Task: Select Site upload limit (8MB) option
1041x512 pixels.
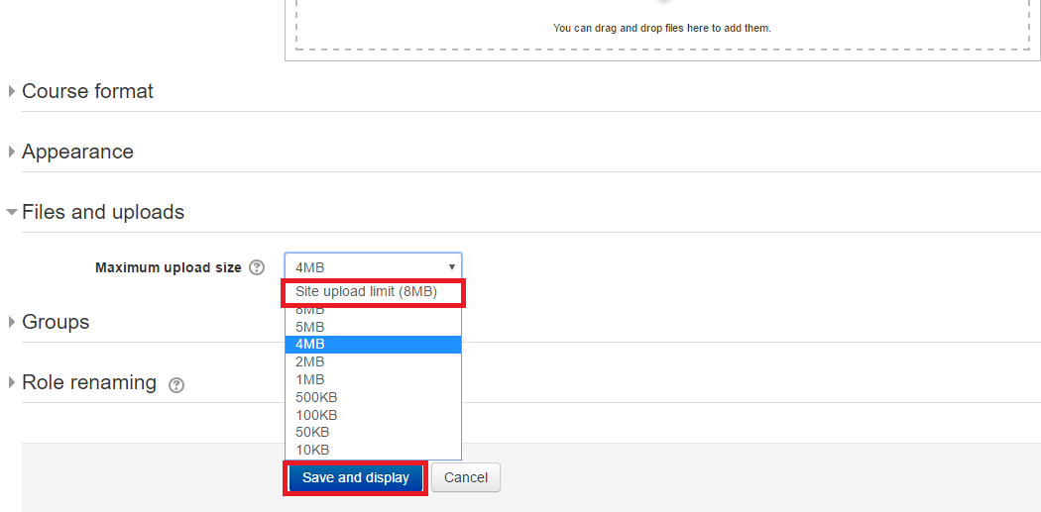Action: tap(366, 292)
